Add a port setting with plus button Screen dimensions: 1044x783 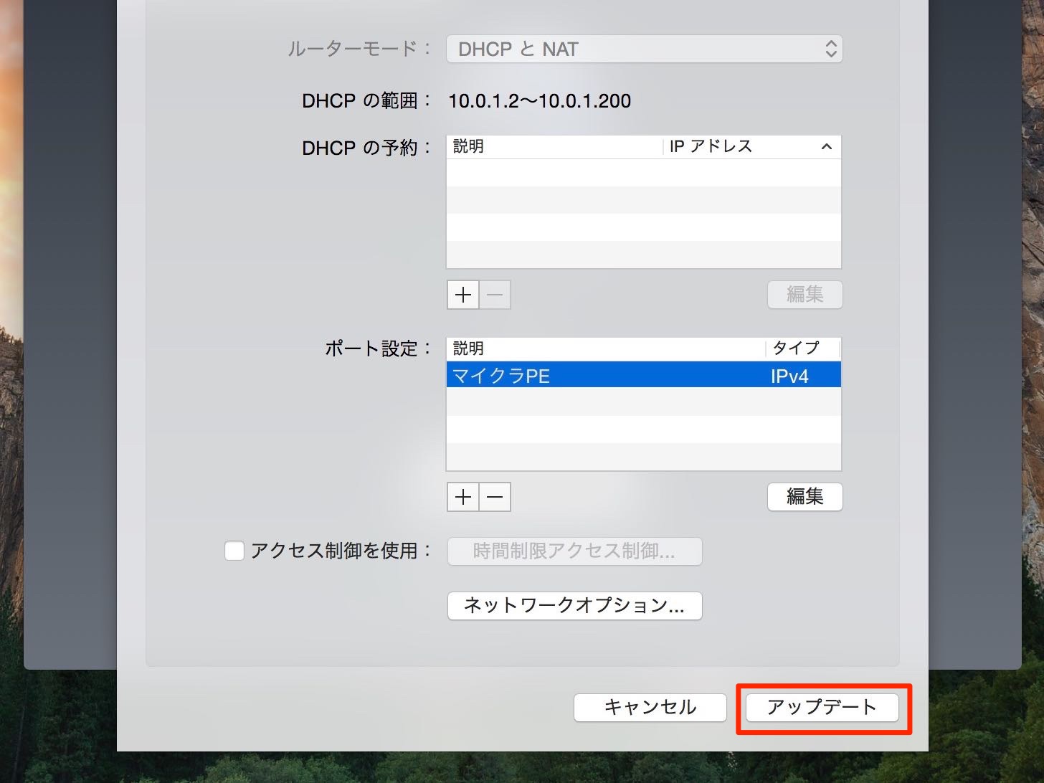[463, 497]
